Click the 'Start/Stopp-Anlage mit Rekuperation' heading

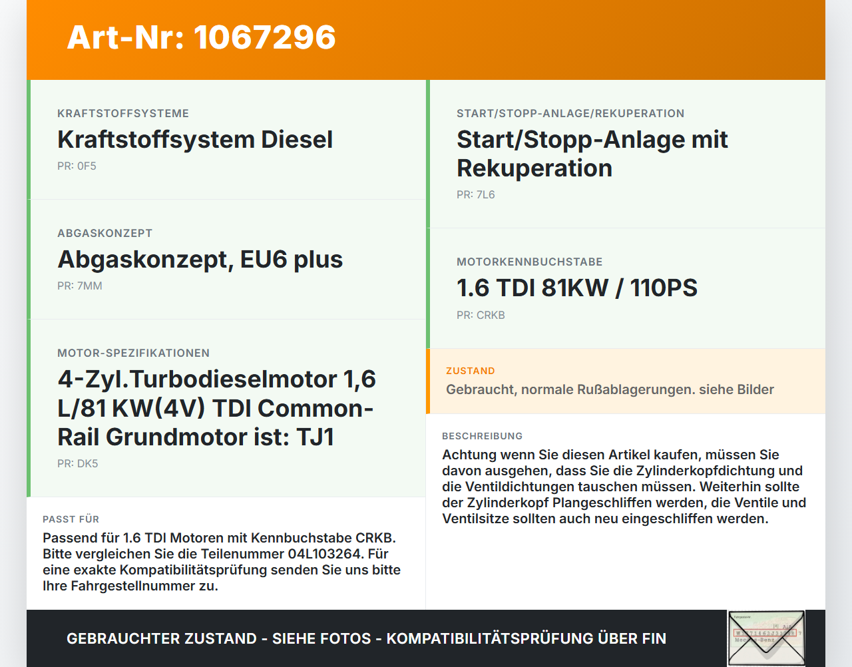592,154
